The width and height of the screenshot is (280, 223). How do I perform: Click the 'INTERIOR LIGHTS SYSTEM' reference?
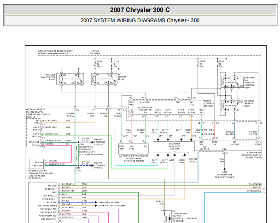[x=111, y=205]
